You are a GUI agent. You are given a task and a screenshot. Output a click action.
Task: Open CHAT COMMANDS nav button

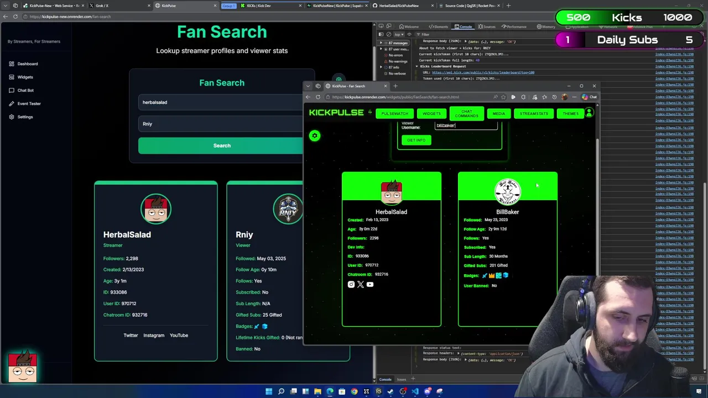pos(466,113)
